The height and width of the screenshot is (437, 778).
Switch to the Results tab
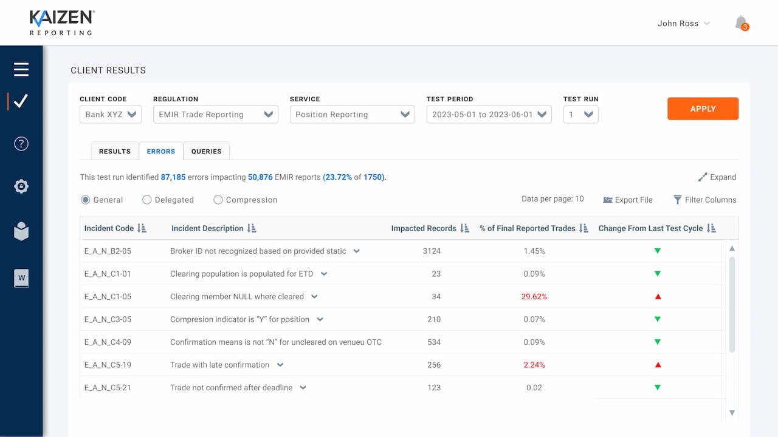tap(115, 151)
